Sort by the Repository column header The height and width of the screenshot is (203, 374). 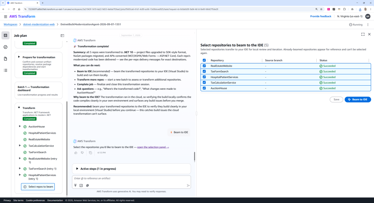tap(217, 60)
